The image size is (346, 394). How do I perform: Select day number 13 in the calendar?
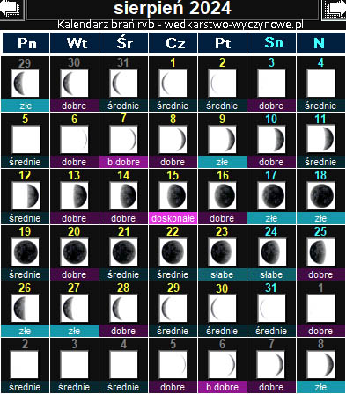[x=74, y=175]
